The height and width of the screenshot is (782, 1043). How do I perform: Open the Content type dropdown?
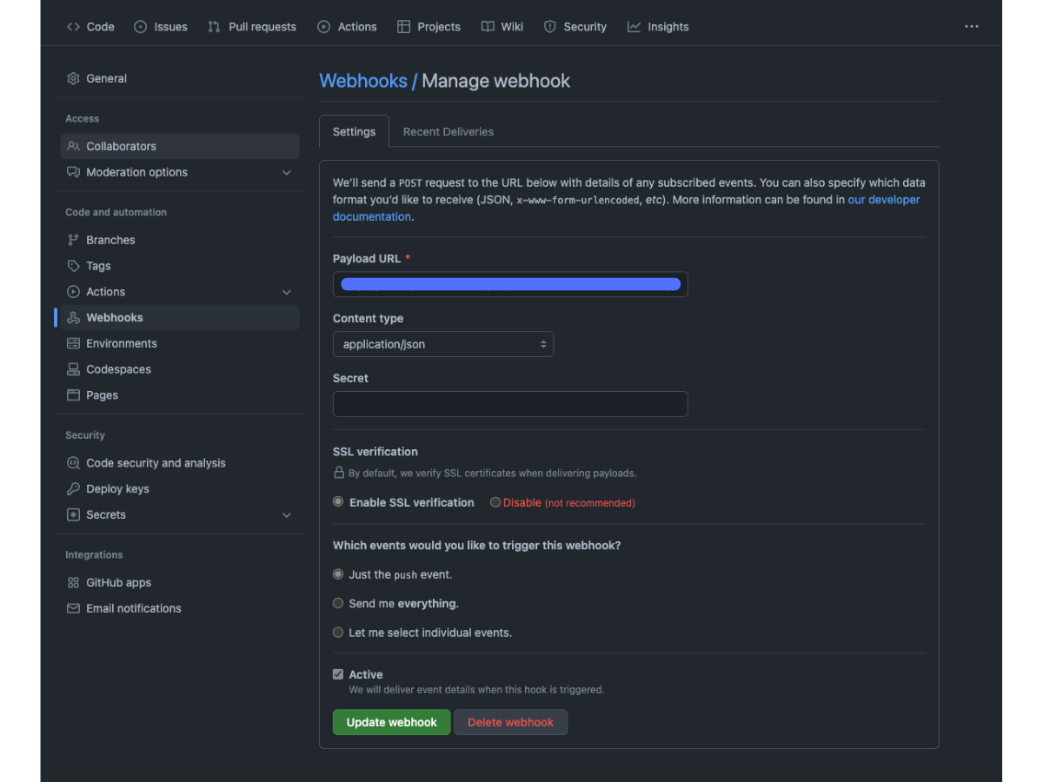443,344
